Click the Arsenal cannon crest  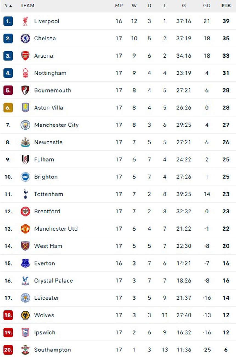click(25, 56)
